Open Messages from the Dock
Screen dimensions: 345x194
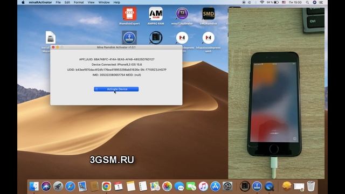[x=179, y=187]
